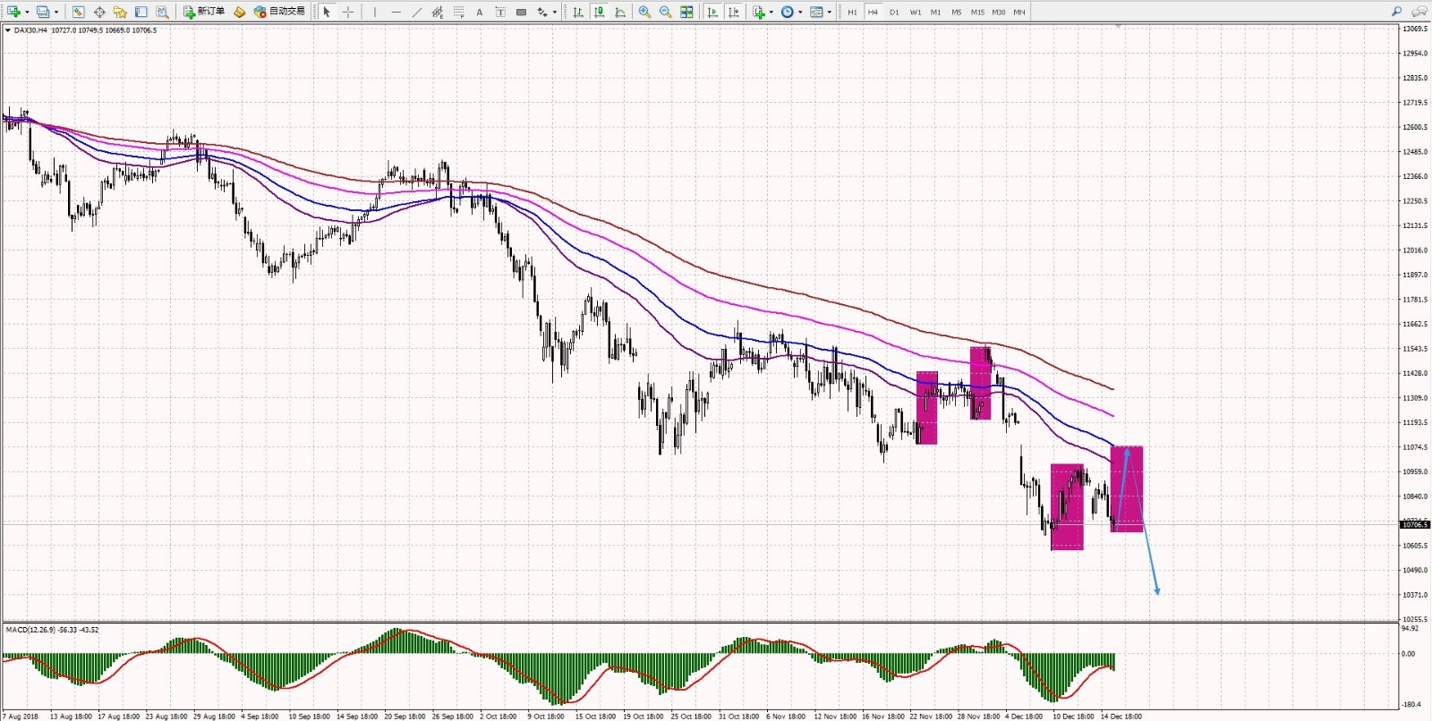Open the Periods clock icon
Screen dimensions: 1432x721
[x=788, y=12]
